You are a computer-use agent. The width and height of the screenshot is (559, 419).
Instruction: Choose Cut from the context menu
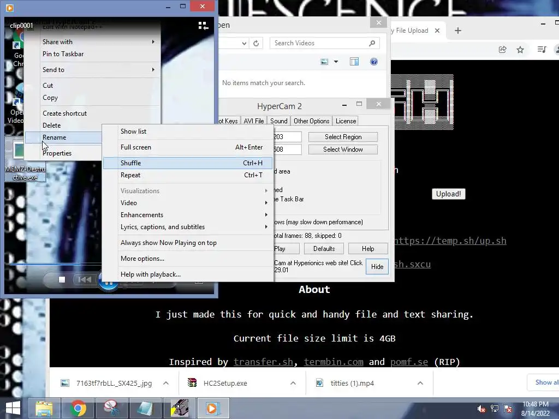[92, 86]
